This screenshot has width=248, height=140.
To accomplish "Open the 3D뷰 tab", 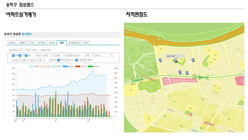I will [85, 43].
